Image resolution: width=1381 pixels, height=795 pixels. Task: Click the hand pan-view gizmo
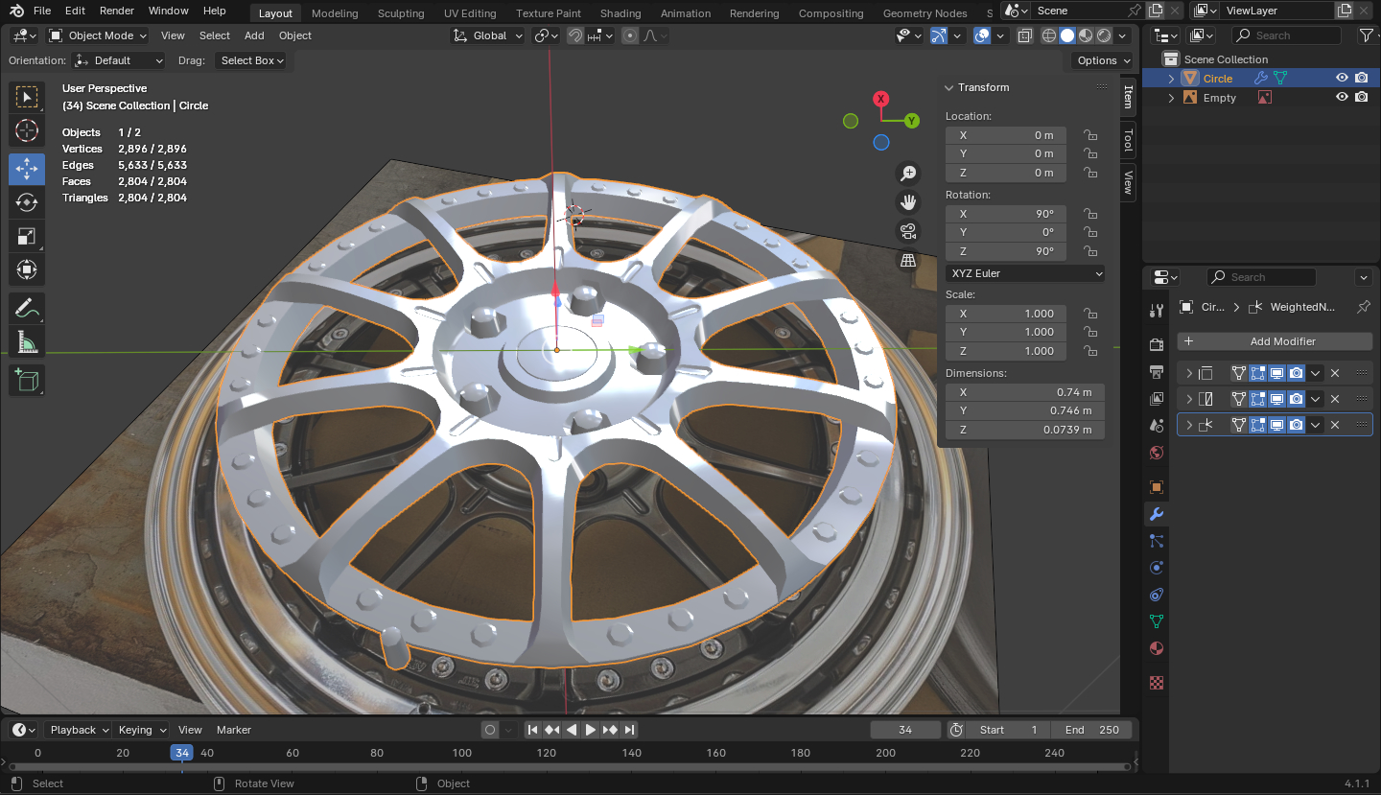point(907,202)
